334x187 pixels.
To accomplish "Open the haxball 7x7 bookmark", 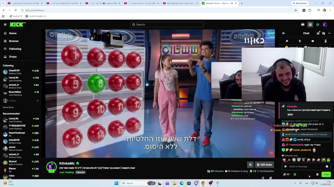I will (x=16, y=16).
